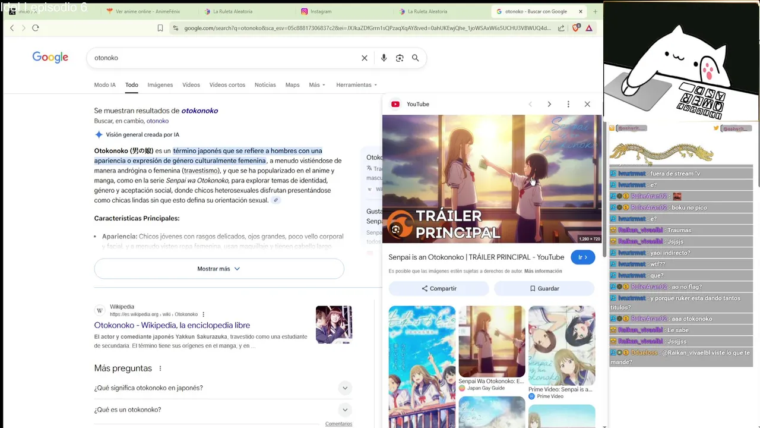Bookmark this page icon in address bar
The image size is (760, 428).
(160, 28)
